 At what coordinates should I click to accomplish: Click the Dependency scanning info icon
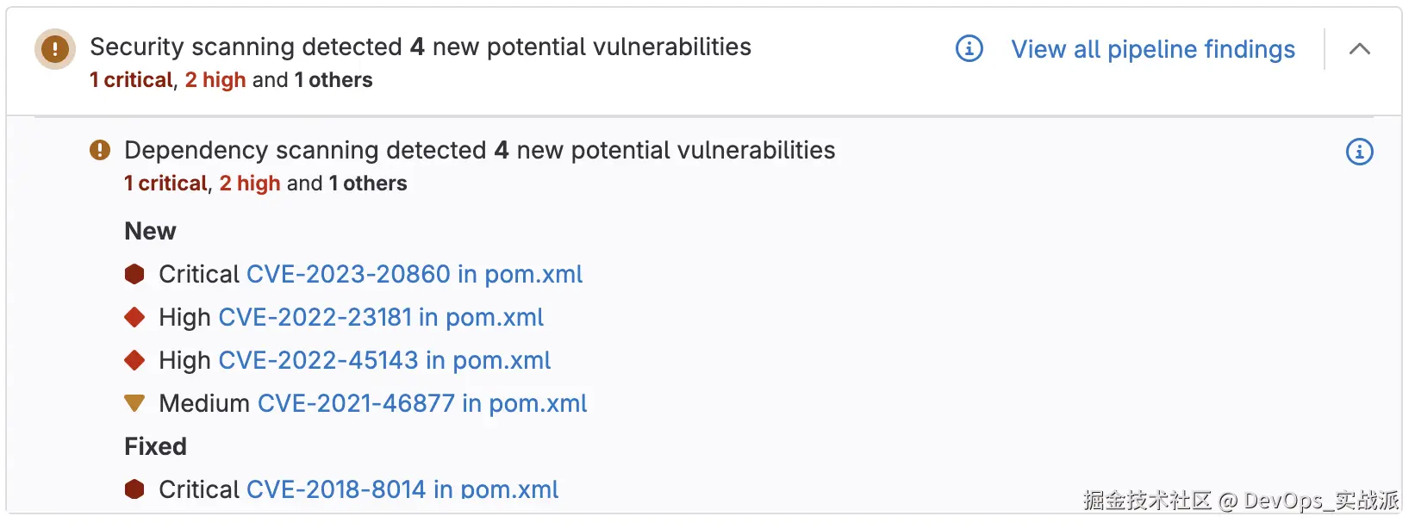click(1359, 152)
